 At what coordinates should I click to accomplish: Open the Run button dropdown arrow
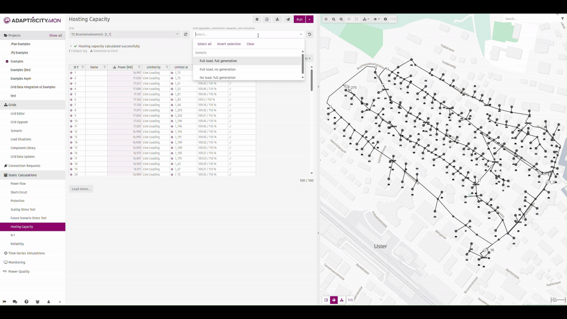(310, 19)
